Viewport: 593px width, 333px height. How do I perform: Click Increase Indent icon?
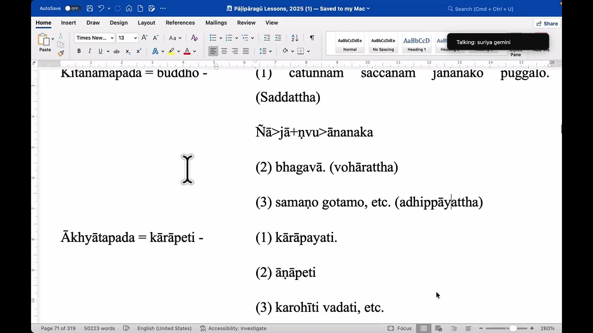(x=278, y=38)
